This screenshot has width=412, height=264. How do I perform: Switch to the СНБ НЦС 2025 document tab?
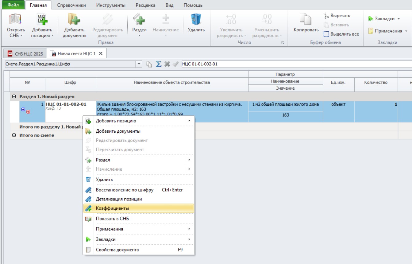point(25,53)
